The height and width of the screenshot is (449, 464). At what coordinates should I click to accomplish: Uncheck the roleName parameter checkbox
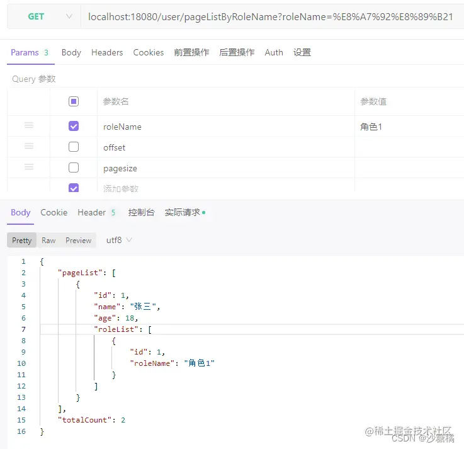pos(74,126)
